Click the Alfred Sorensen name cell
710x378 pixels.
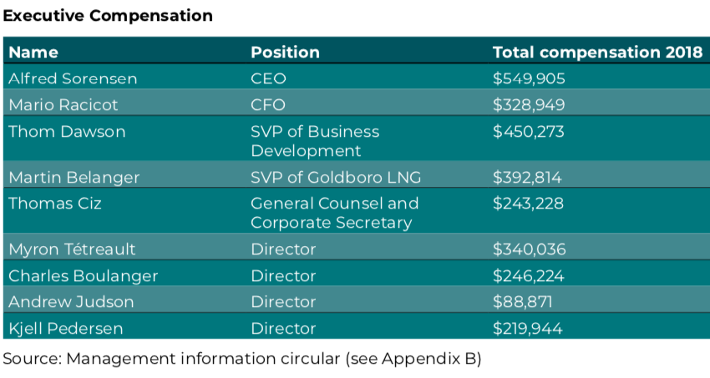[73, 78]
